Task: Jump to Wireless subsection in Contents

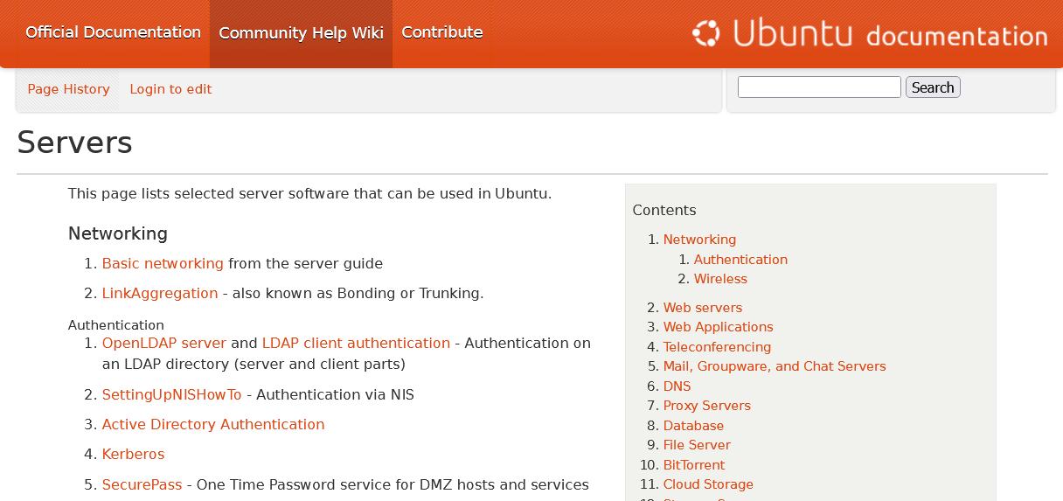Action: tap(720, 279)
